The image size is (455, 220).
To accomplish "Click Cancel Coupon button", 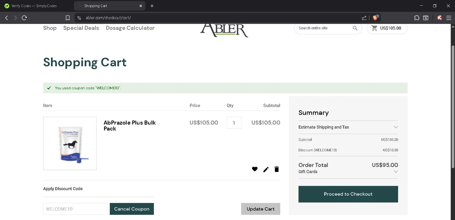I will 132,209.
